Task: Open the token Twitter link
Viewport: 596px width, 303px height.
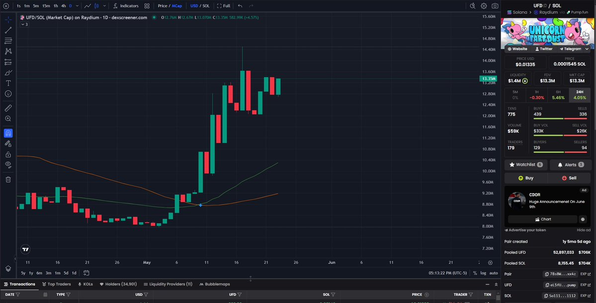Action: point(543,49)
